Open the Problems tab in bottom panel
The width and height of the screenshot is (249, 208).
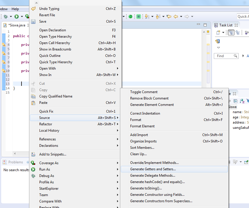click(x=13, y=162)
